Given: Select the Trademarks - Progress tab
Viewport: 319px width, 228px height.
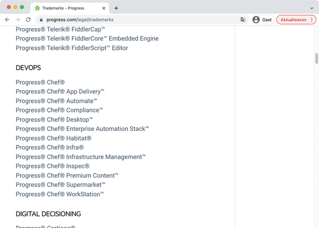Looking at the screenshot, I should (70, 8).
